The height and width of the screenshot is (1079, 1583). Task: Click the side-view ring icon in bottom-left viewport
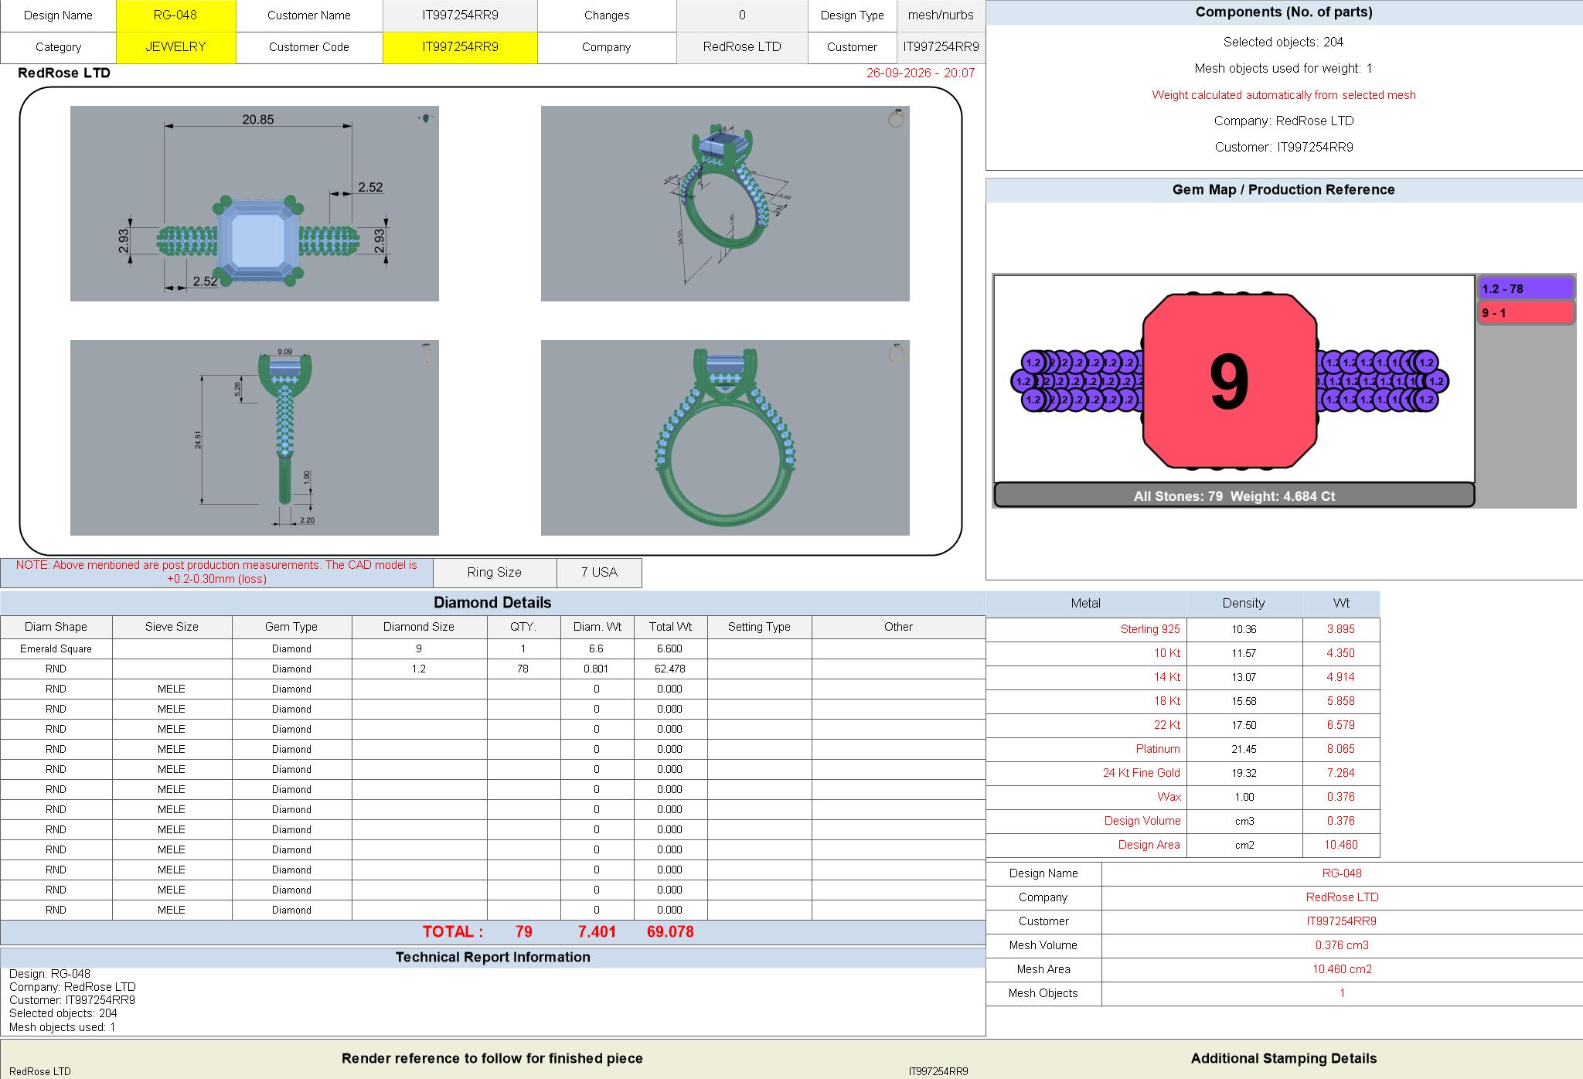pos(426,353)
